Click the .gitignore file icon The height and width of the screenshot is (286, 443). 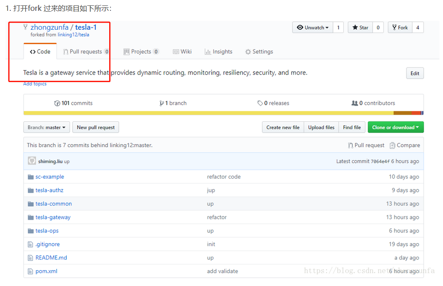31,244
